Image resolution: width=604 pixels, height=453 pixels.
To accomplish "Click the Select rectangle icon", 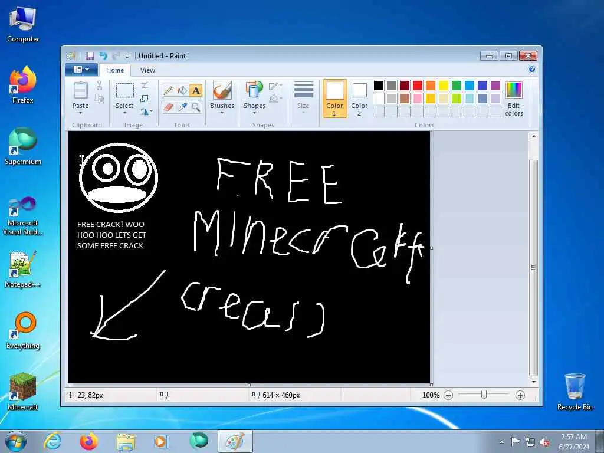I will (125, 91).
